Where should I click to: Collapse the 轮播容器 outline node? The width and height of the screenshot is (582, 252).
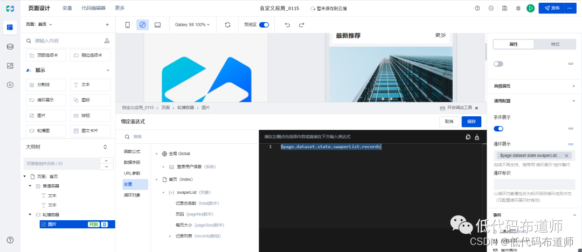[x=30, y=214]
